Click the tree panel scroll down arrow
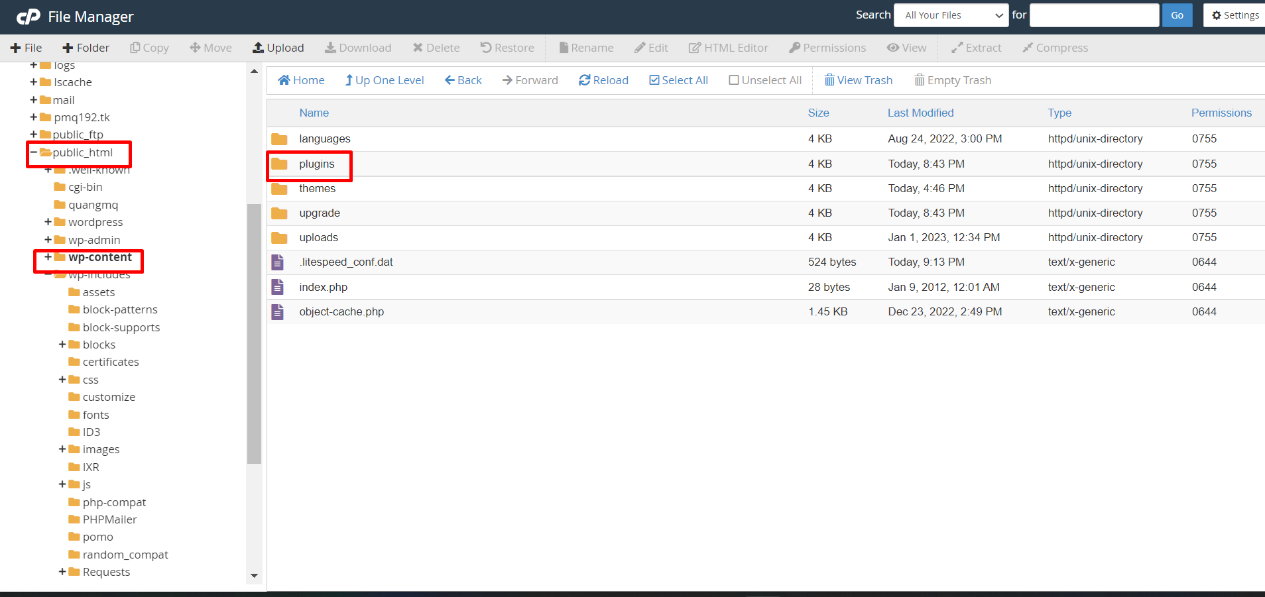The width and height of the screenshot is (1265, 597). coord(254,576)
